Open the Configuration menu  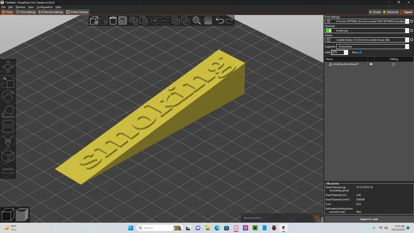point(44,7)
